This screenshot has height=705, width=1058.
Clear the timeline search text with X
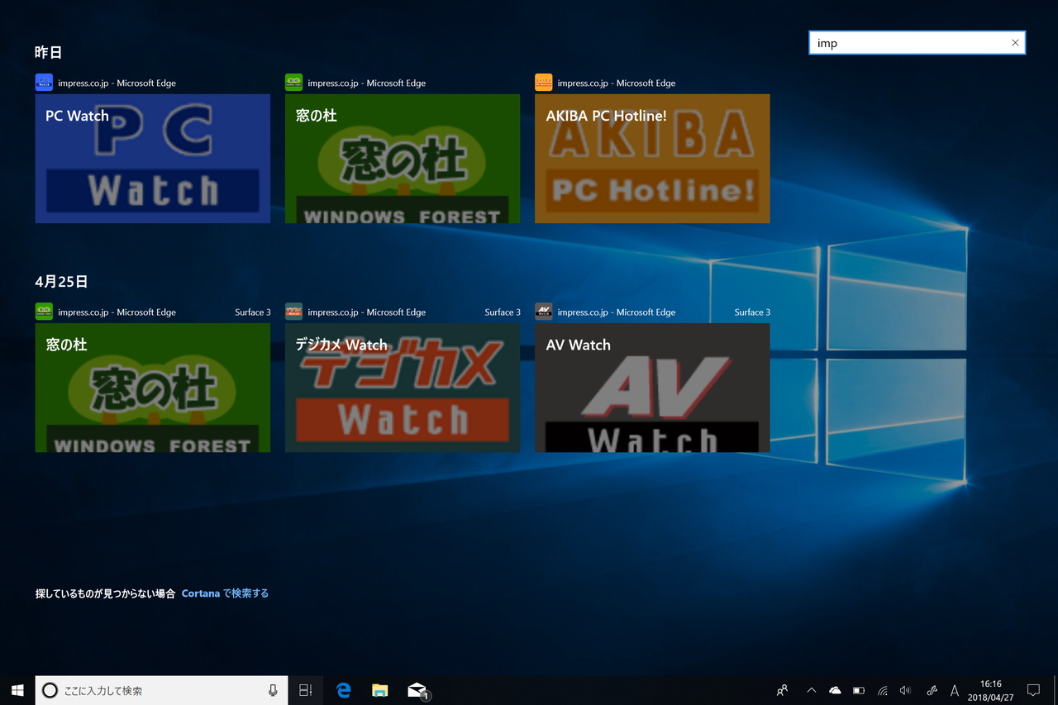[x=1015, y=43]
